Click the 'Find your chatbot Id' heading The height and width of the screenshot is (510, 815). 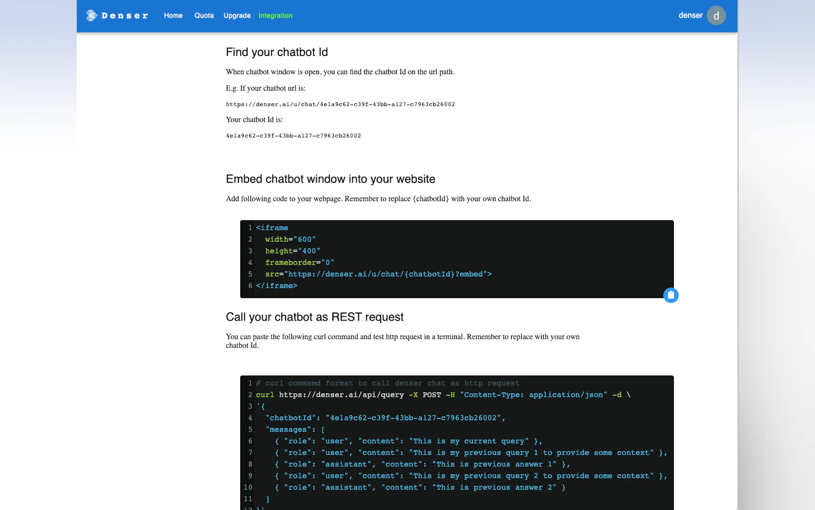point(277,52)
